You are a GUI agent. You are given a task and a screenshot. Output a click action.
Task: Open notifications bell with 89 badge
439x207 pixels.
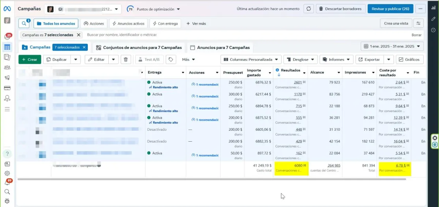(x=8, y=182)
